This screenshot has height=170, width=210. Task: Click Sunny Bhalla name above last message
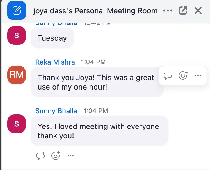(x=56, y=111)
